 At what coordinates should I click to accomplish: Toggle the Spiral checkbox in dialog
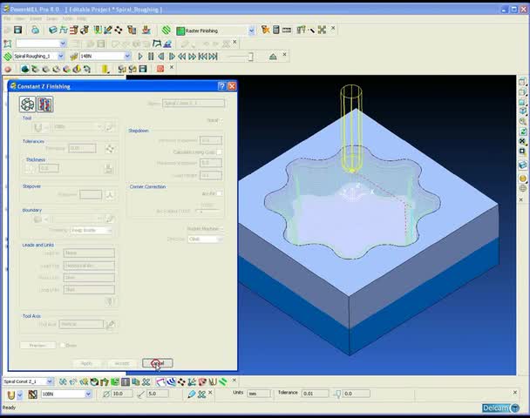click(x=221, y=120)
